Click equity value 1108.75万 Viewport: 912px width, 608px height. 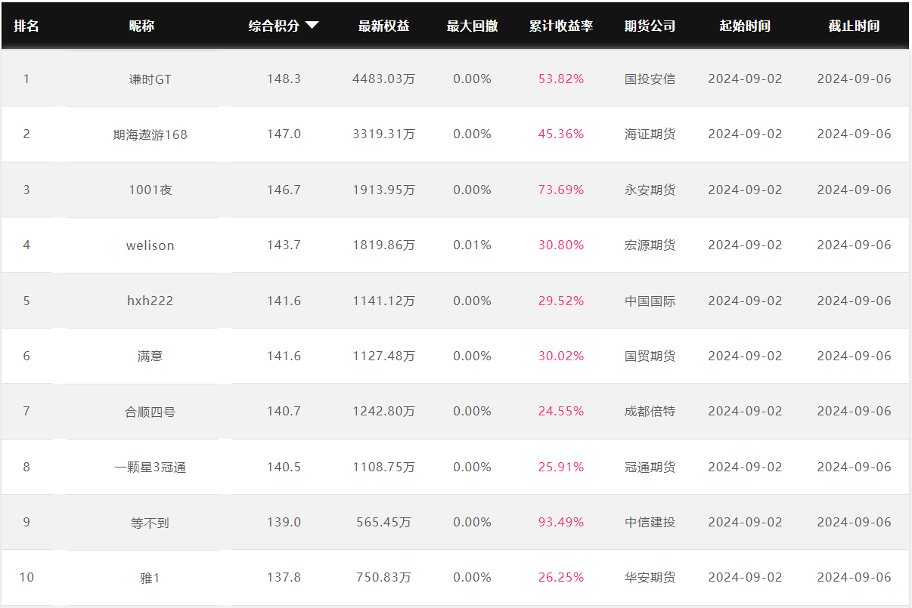(384, 467)
